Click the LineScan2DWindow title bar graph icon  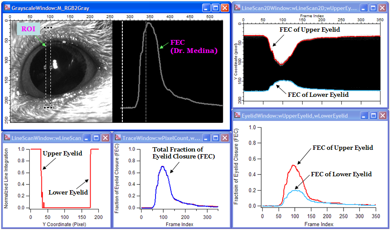pyautogui.click(x=237, y=8)
